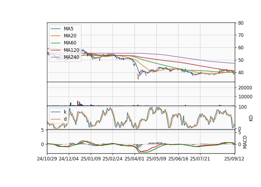
Task: Click the volume axis value 10000
Action: point(245,97)
